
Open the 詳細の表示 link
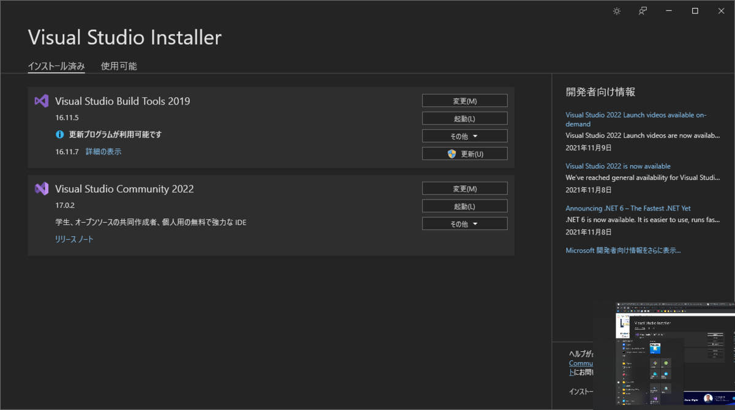point(104,152)
